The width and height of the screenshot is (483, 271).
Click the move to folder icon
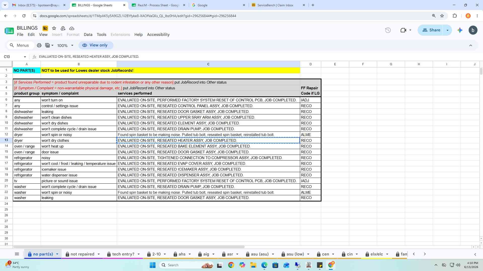point(63,28)
